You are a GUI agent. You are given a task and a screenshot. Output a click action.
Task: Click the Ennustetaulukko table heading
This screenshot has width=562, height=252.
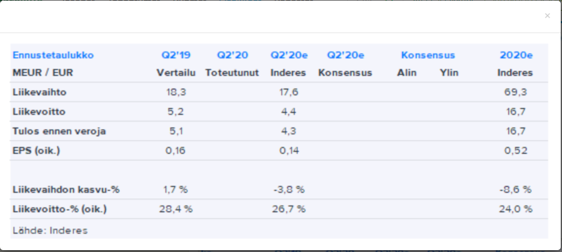click(53, 55)
